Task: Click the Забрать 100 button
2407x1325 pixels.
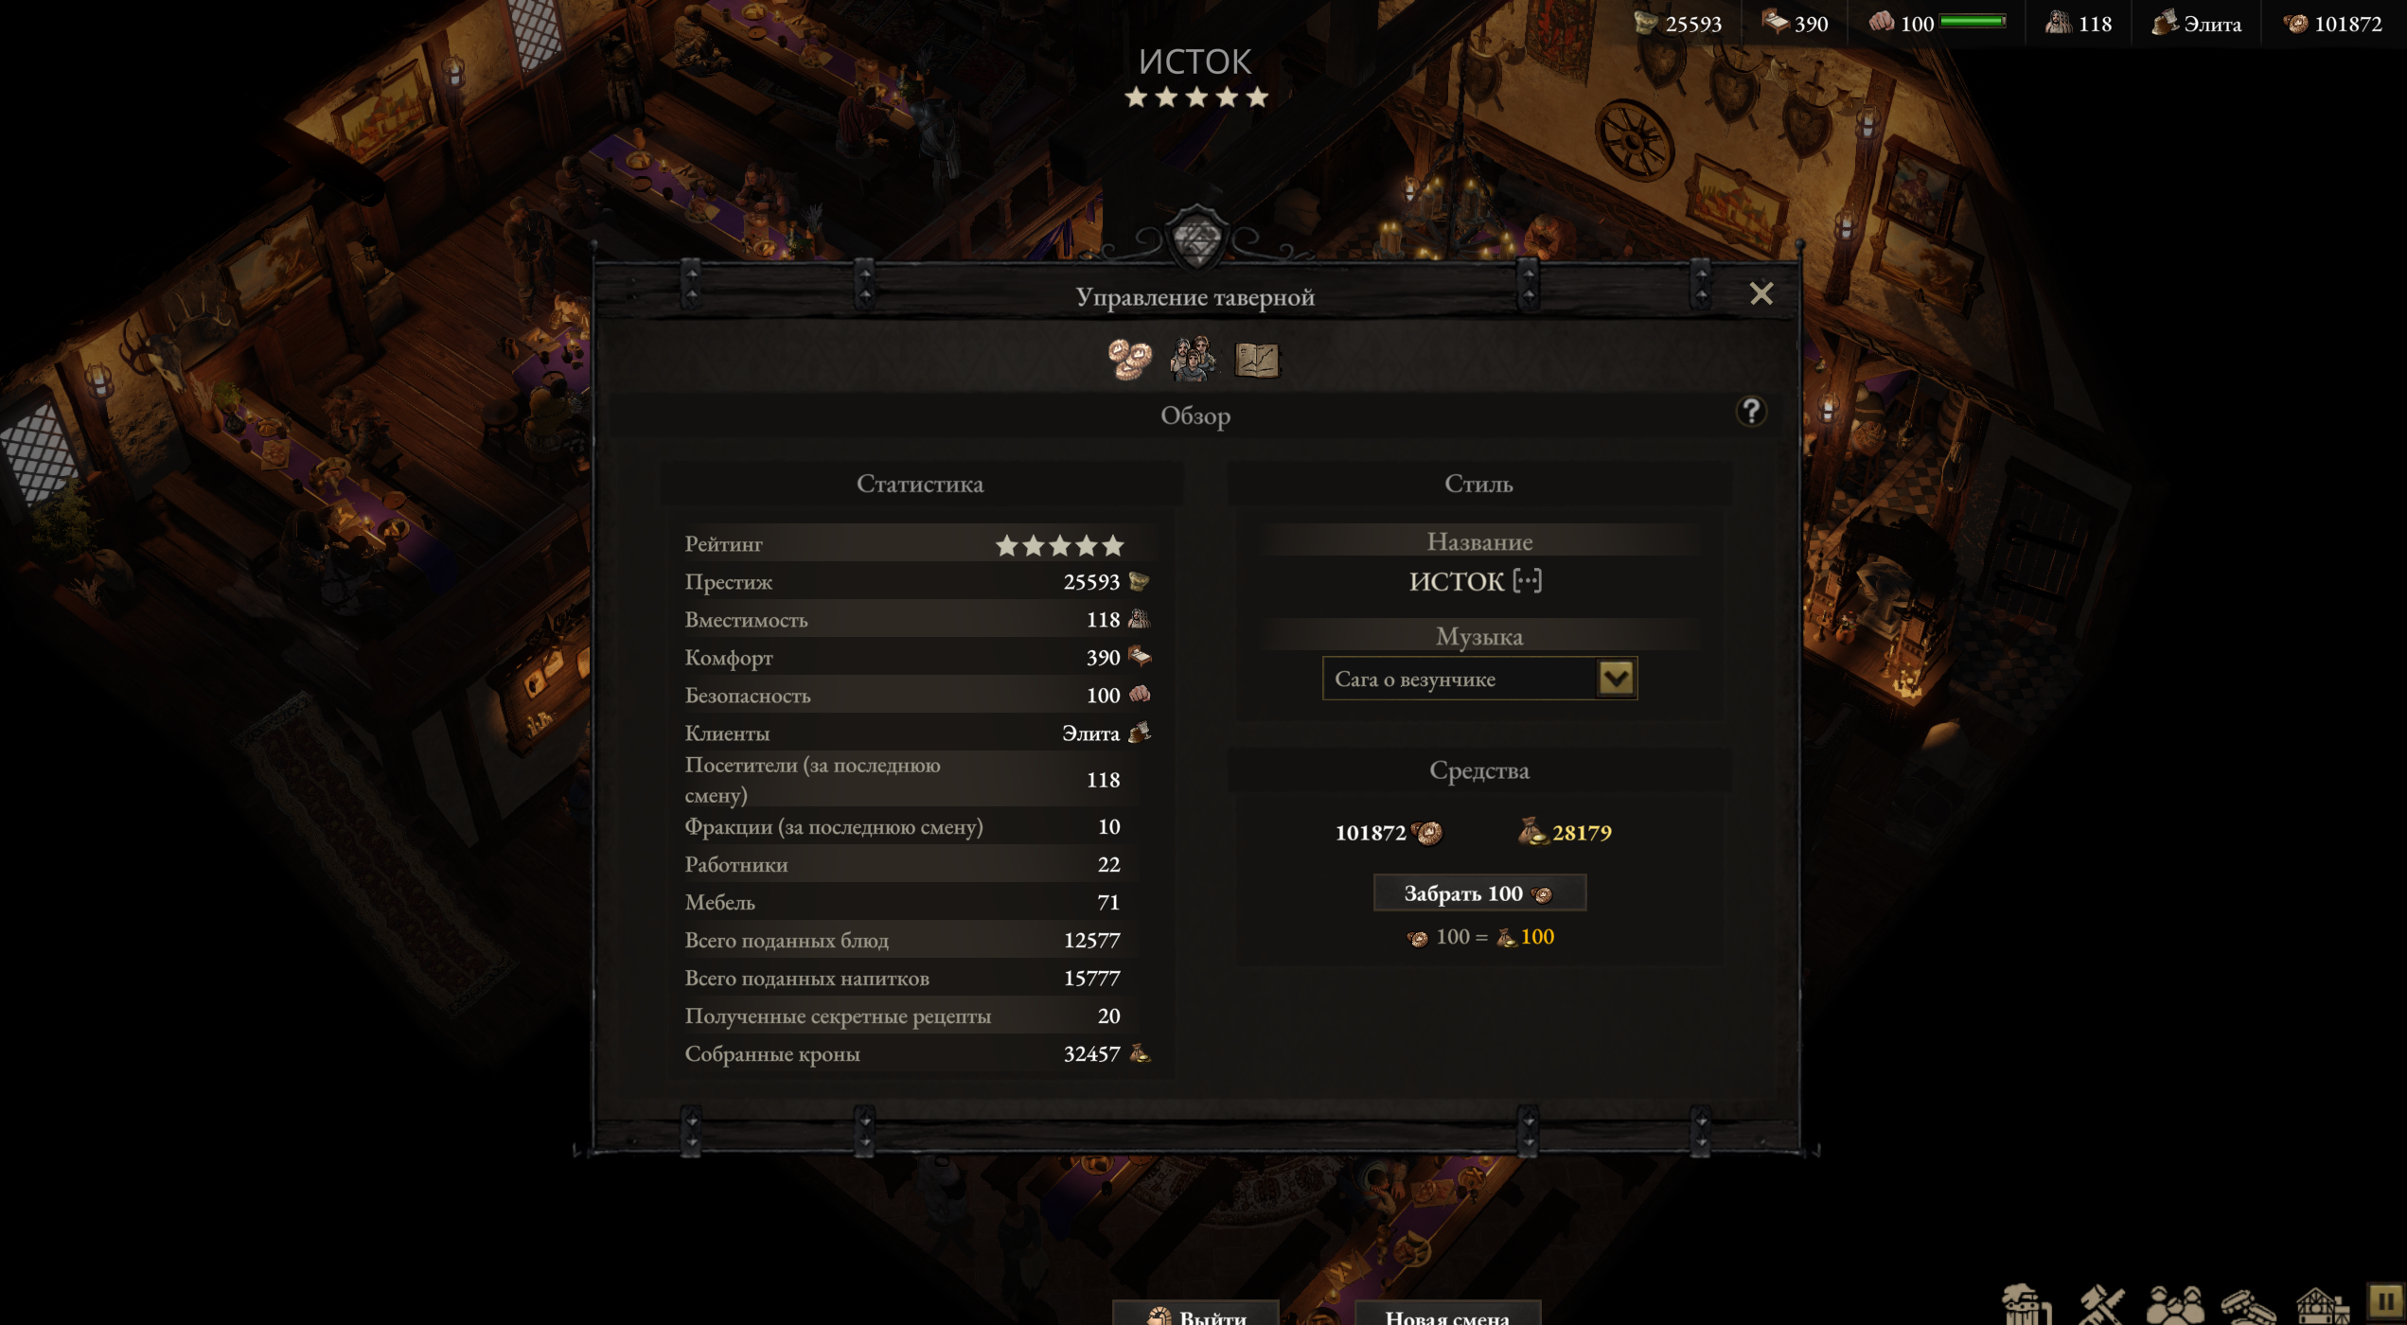Action: (x=1479, y=893)
